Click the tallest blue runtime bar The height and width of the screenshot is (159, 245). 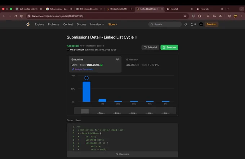point(86,92)
